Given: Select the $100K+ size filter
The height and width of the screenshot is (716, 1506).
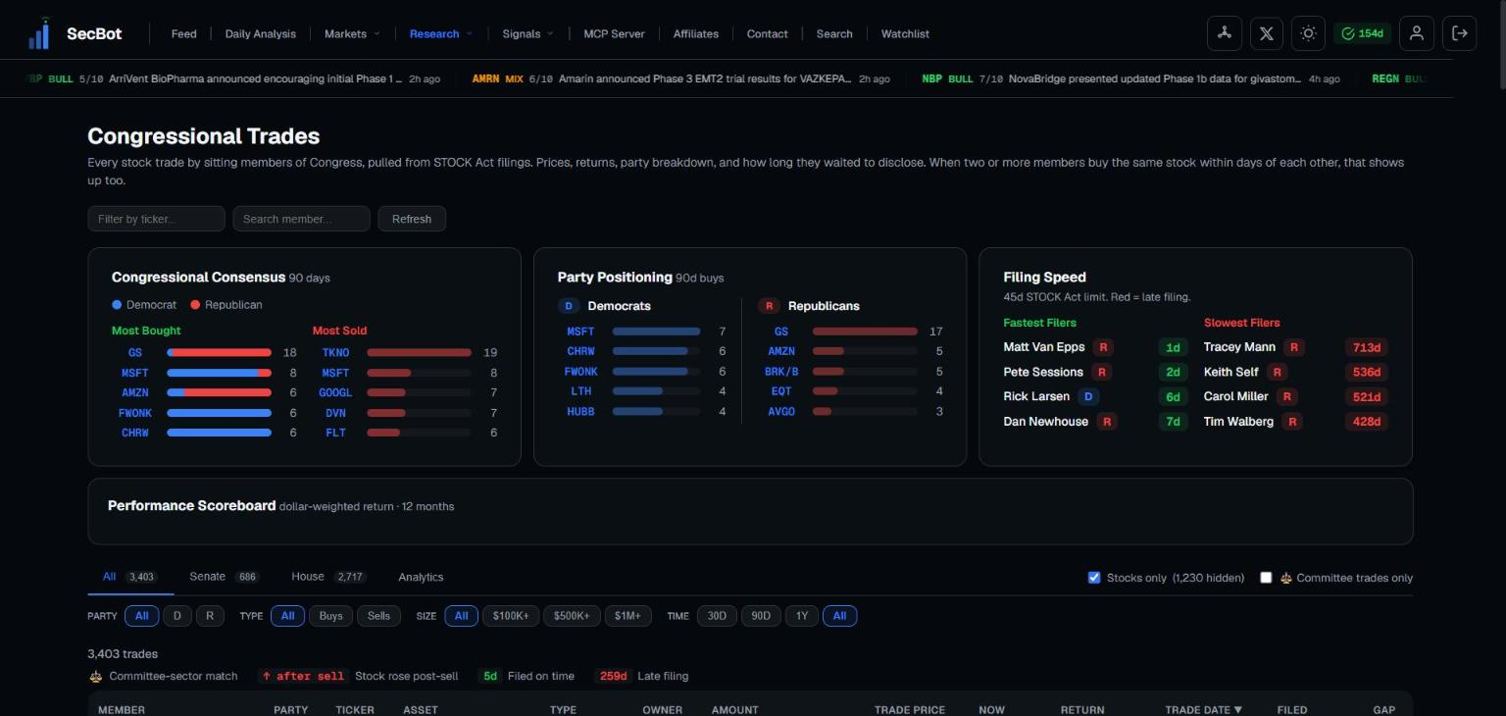Looking at the screenshot, I should point(511,616).
